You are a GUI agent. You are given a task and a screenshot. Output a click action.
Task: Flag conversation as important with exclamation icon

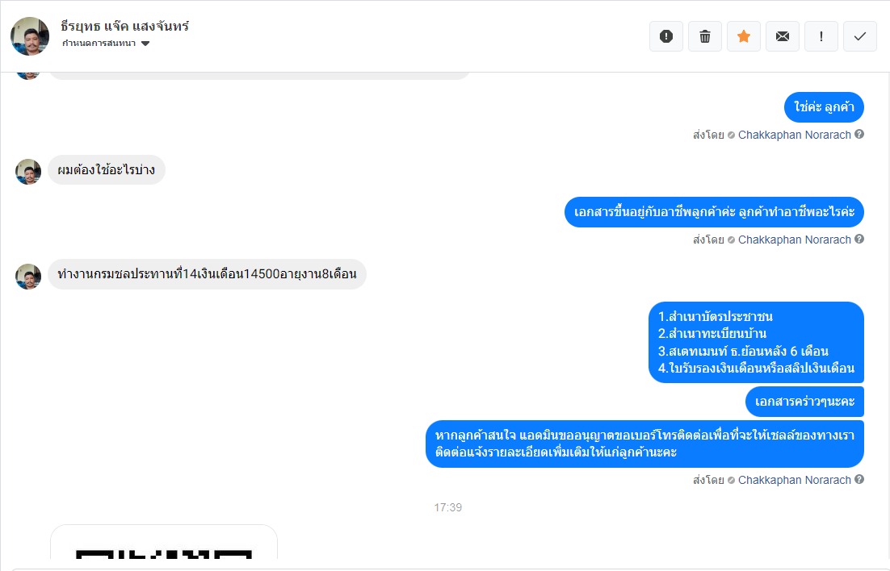pyautogui.click(x=821, y=36)
